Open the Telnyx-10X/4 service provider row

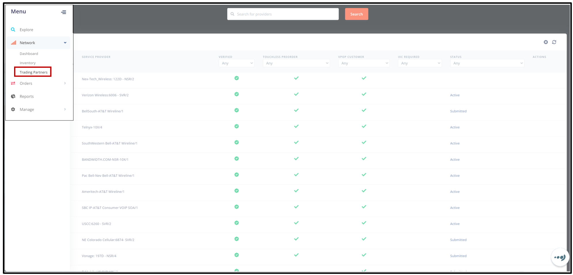(x=92, y=127)
